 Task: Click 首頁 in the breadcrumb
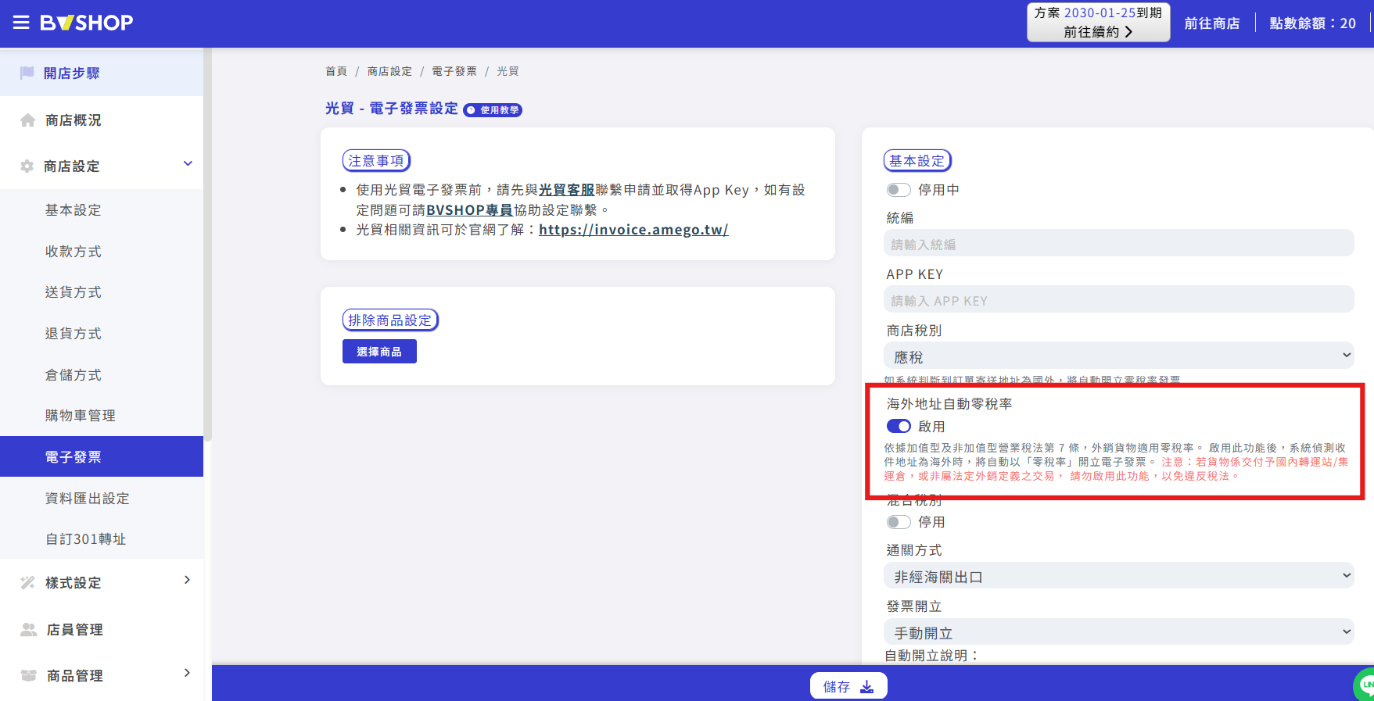pos(336,71)
